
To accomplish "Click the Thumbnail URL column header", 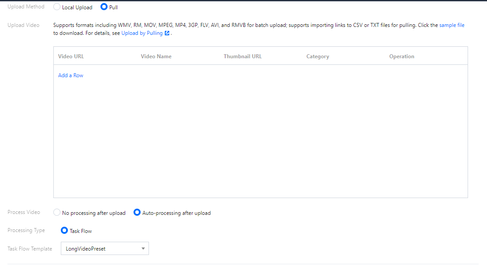I will [x=242, y=56].
